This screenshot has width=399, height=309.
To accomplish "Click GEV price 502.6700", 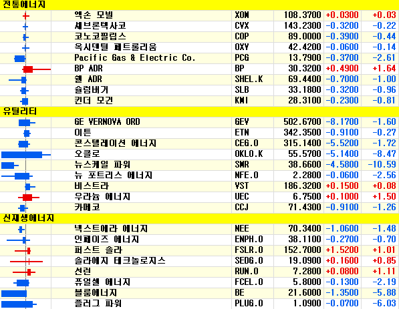I will (x=302, y=122).
